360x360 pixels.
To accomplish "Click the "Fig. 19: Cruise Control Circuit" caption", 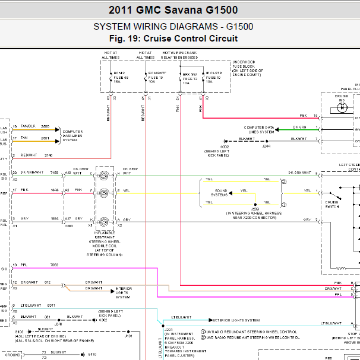I will click(173, 39).
